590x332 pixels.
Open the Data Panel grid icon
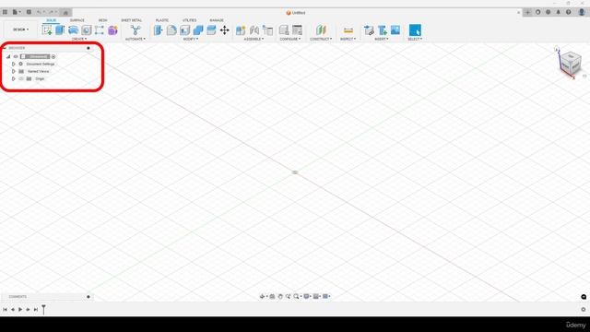point(5,12)
